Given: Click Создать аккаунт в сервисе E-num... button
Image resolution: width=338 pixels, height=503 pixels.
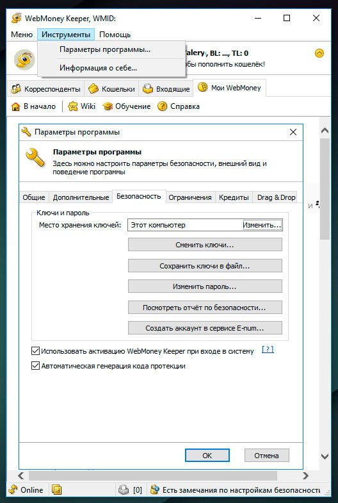Looking at the screenshot, I should point(205,328).
